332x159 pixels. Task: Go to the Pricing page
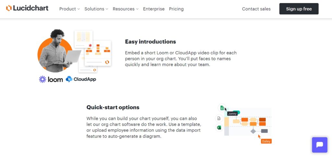[176, 9]
